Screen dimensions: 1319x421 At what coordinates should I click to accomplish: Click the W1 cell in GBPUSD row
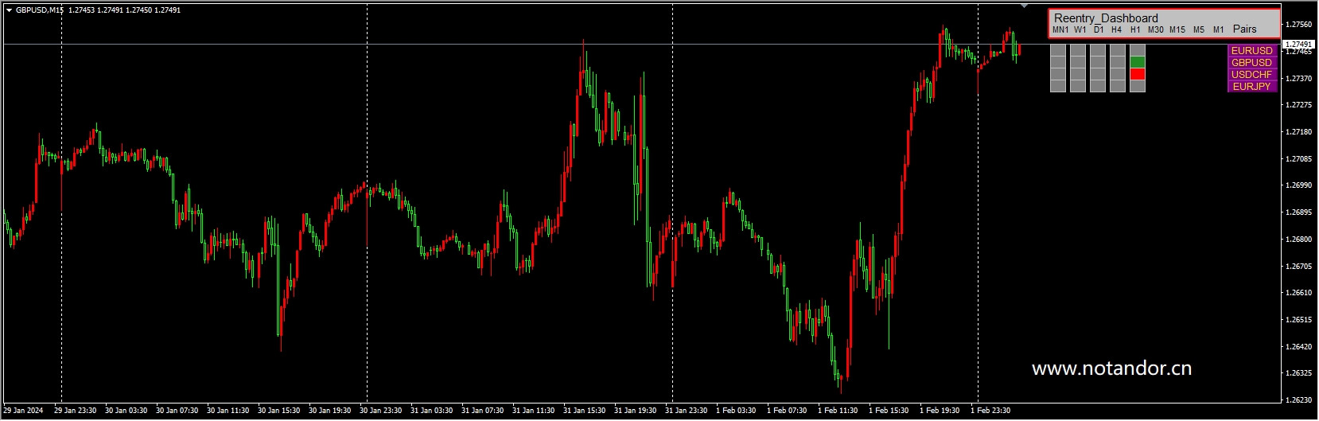(1078, 62)
